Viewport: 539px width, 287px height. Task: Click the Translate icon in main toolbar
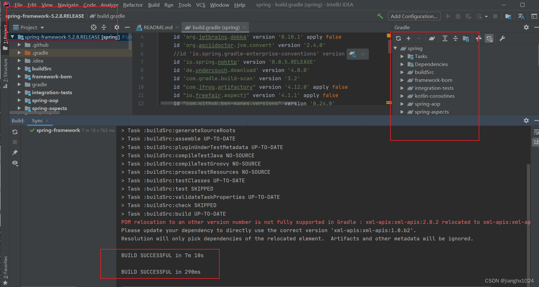coord(521,16)
